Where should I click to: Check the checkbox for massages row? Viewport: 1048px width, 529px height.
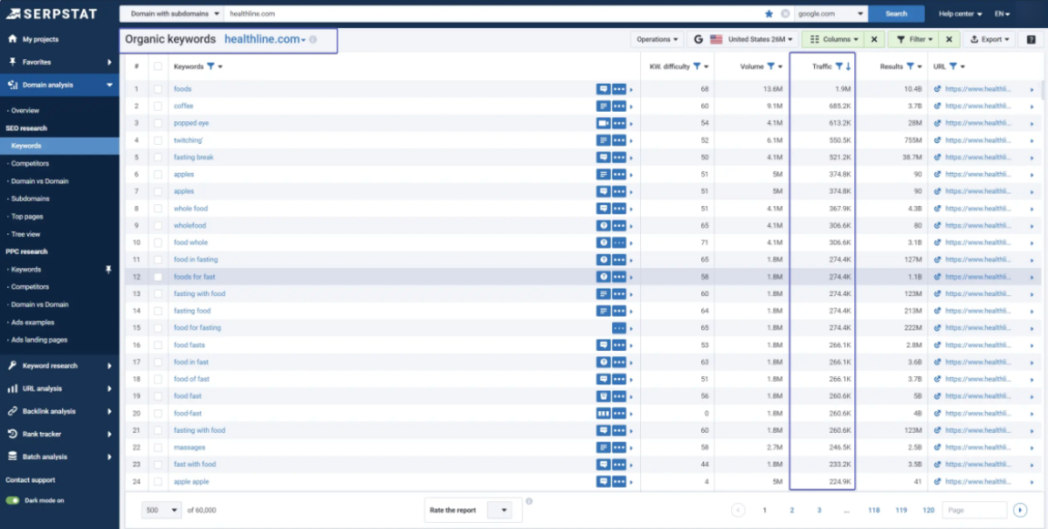click(157, 447)
